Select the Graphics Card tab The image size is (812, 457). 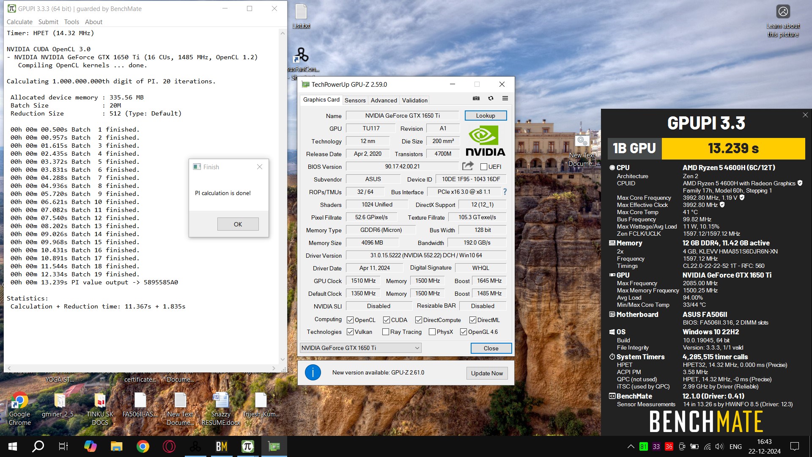pyautogui.click(x=321, y=99)
